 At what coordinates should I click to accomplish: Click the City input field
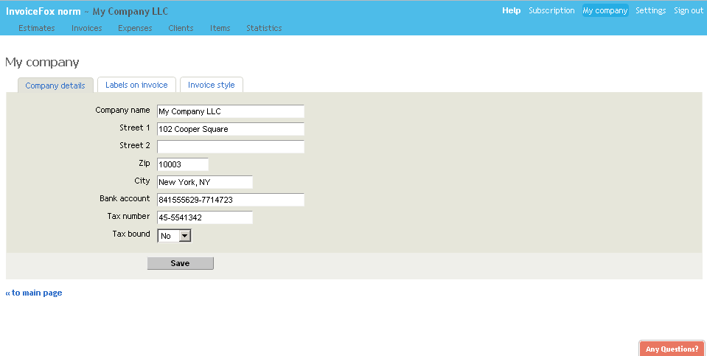coord(205,182)
